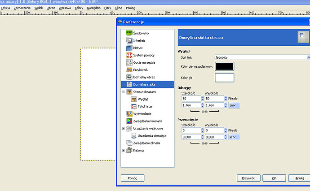Click the second 1,764 spacing field
310x191 pixels.
[x=214, y=105]
